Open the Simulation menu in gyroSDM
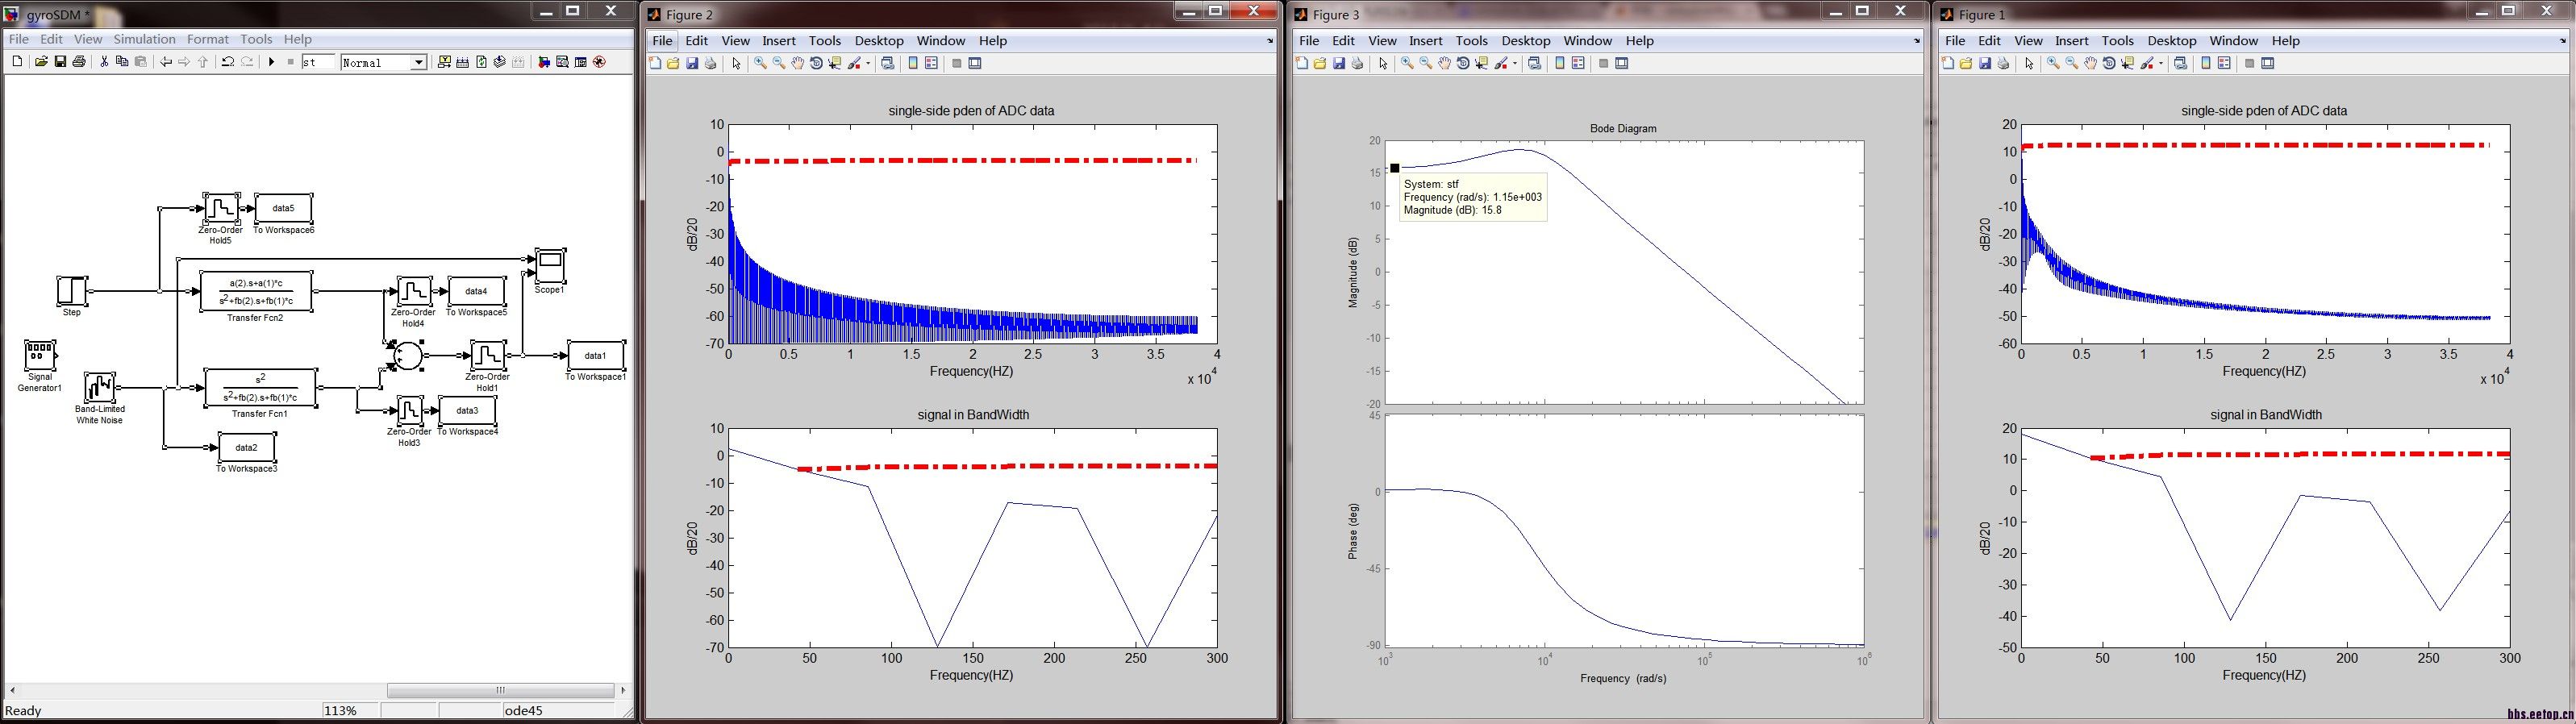Screen dimensions: 2576x724 [x=144, y=39]
